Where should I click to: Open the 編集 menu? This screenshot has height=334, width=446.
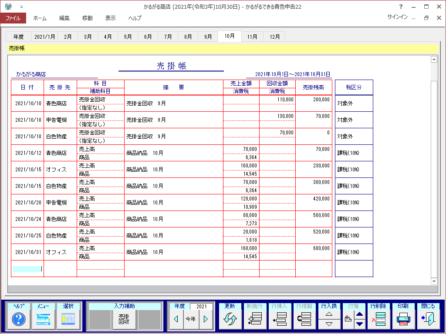[x=64, y=18]
